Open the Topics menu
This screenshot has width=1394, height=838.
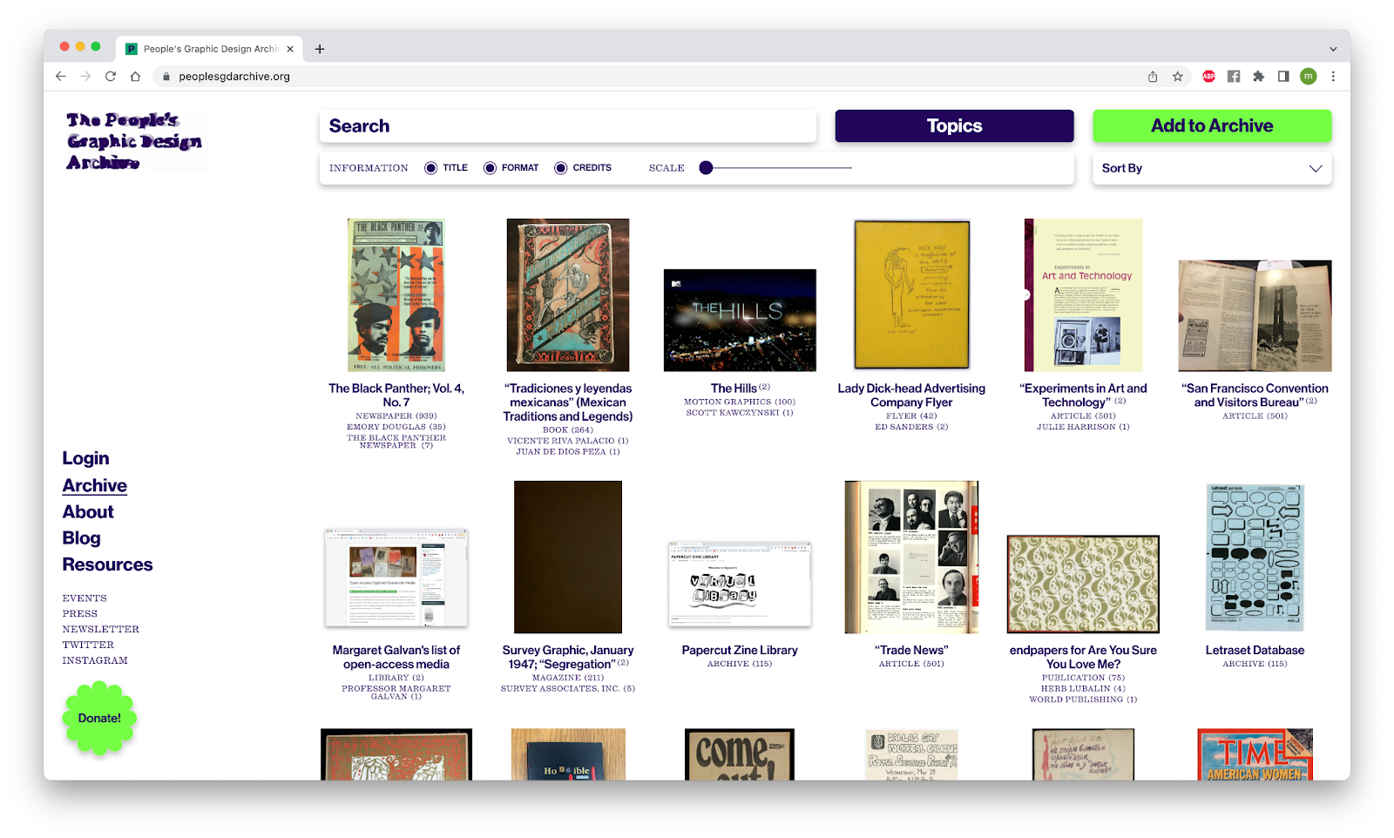tap(954, 126)
